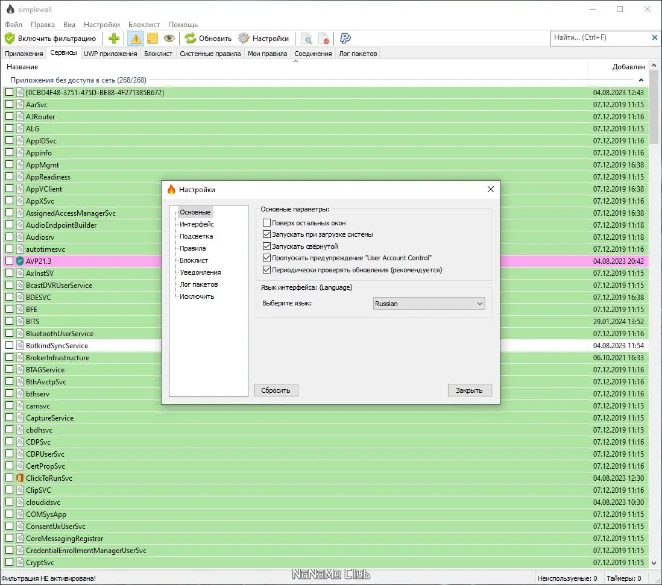Open the Помощь menu
Image resolution: width=662 pixels, height=585 pixels.
183,25
